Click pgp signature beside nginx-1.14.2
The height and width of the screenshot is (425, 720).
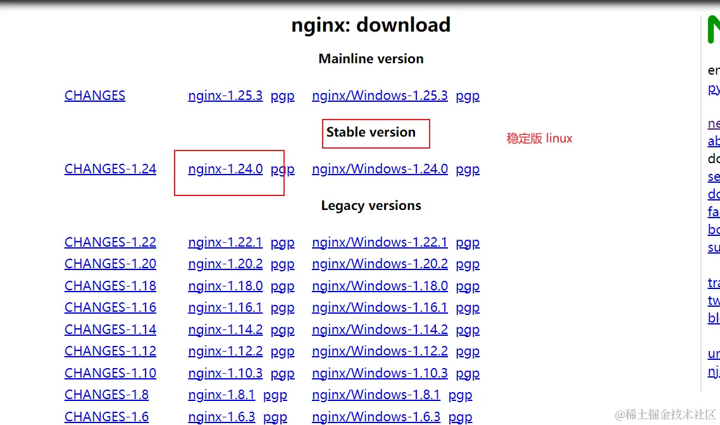click(x=282, y=330)
